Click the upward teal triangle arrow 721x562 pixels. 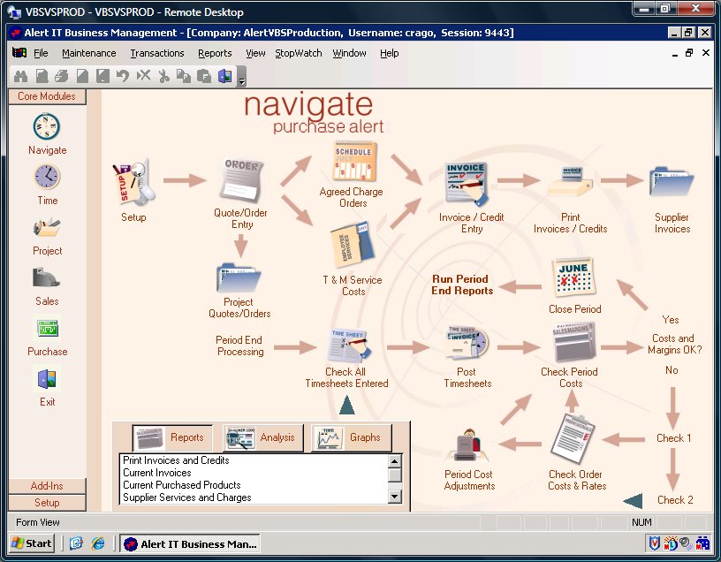point(346,406)
